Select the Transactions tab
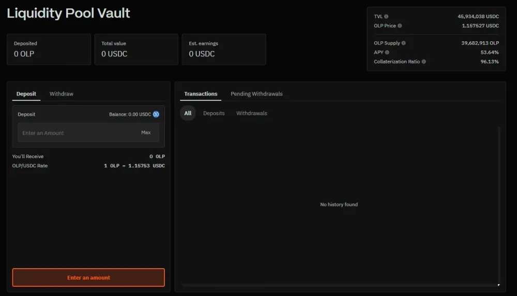Image resolution: width=517 pixels, height=296 pixels. [201, 94]
